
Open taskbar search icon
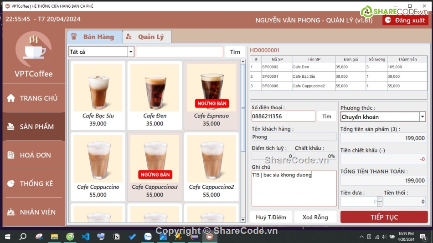tap(23, 237)
